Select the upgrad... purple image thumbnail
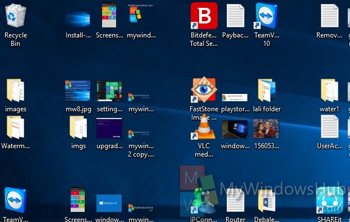 click(x=109, y=128)
